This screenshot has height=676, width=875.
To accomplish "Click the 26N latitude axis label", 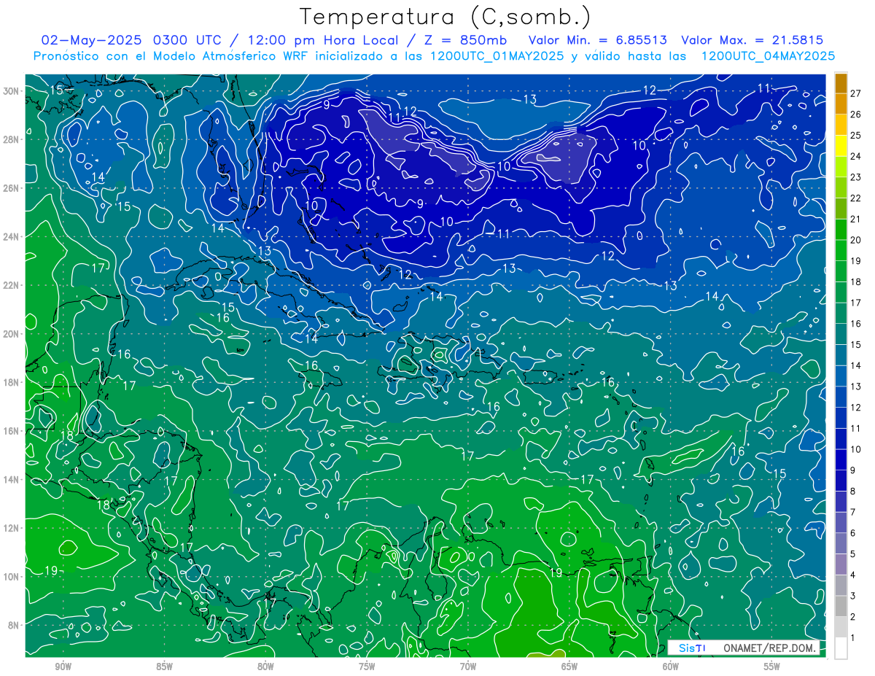I will click(12, 188).
